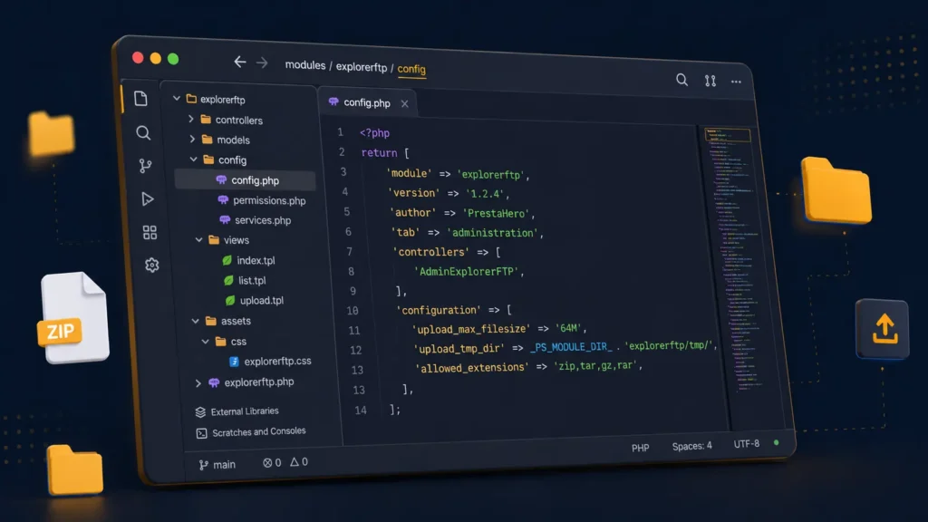928x522 pixels.
Task: Open services.php in the file tree
Action: (263, 220)
